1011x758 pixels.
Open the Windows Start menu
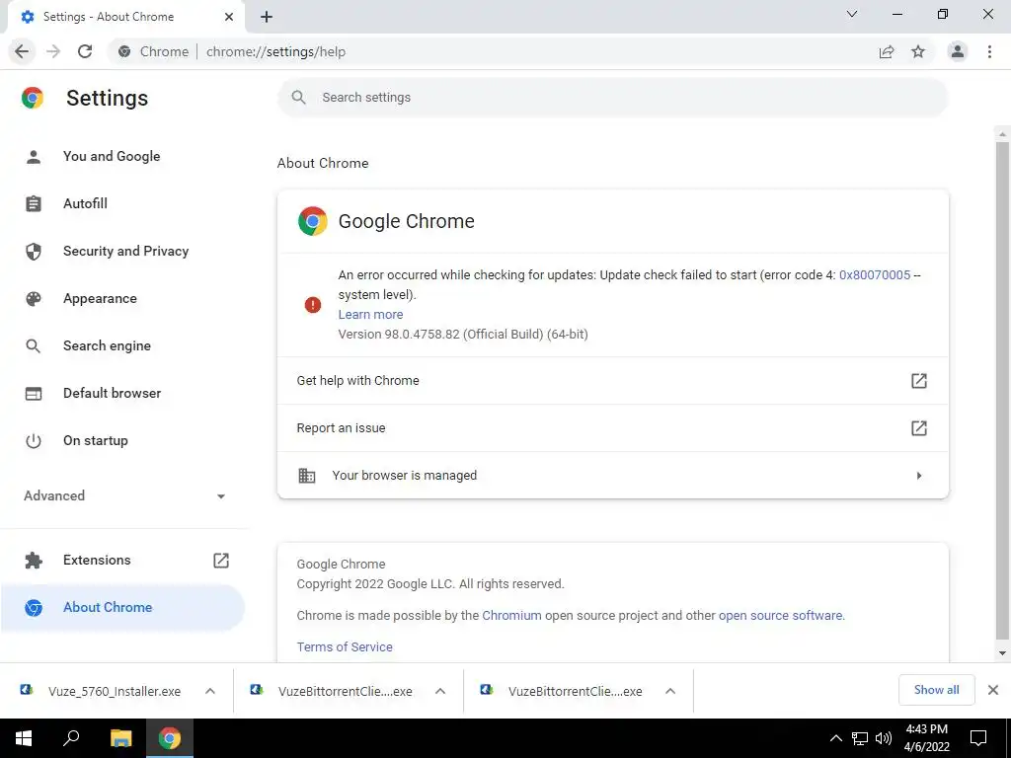click(24, 738)
